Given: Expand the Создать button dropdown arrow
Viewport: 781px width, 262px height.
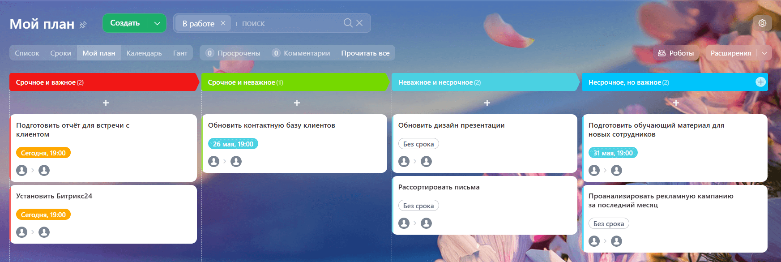Looking at the screenshot, I should (157, 23).
